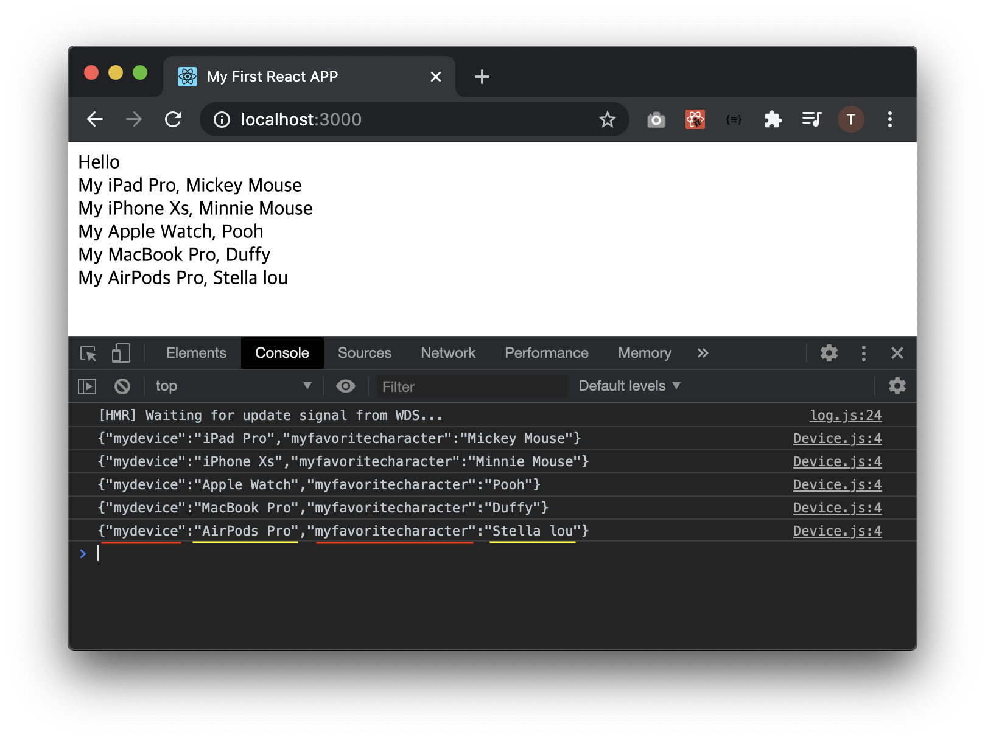Close the DevTools panel
985x740 pixels.
point(897,353)
